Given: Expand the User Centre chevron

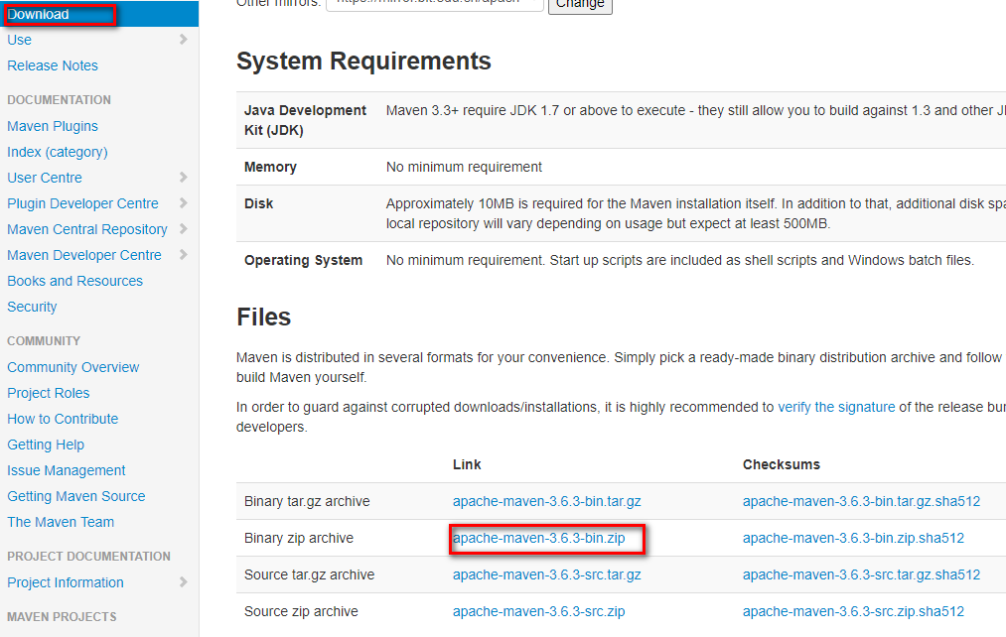Looking at the screenshot, I should click(x=184, y=178).
